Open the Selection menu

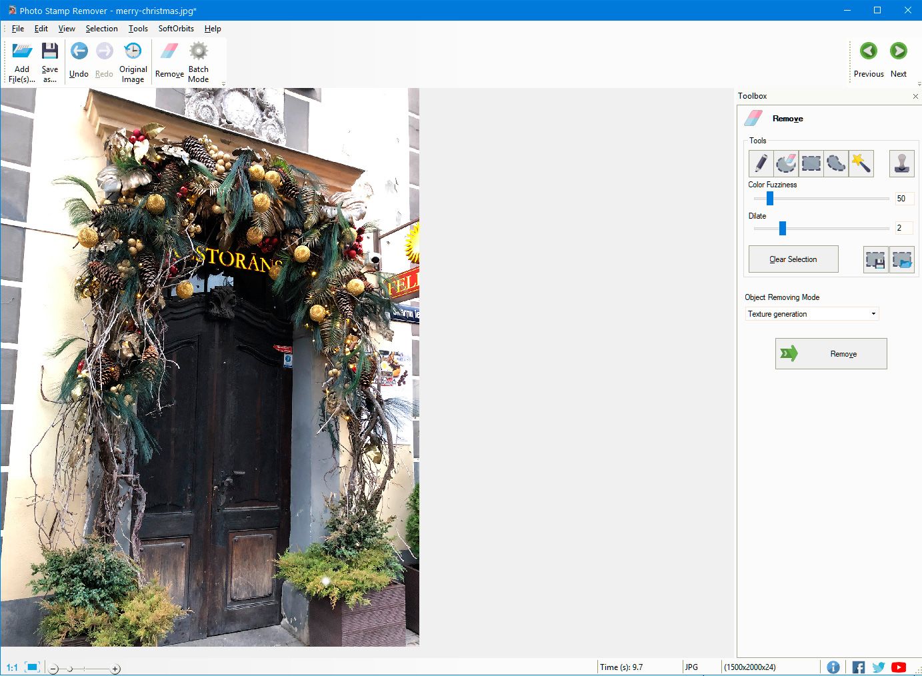(x=101, y=29)
